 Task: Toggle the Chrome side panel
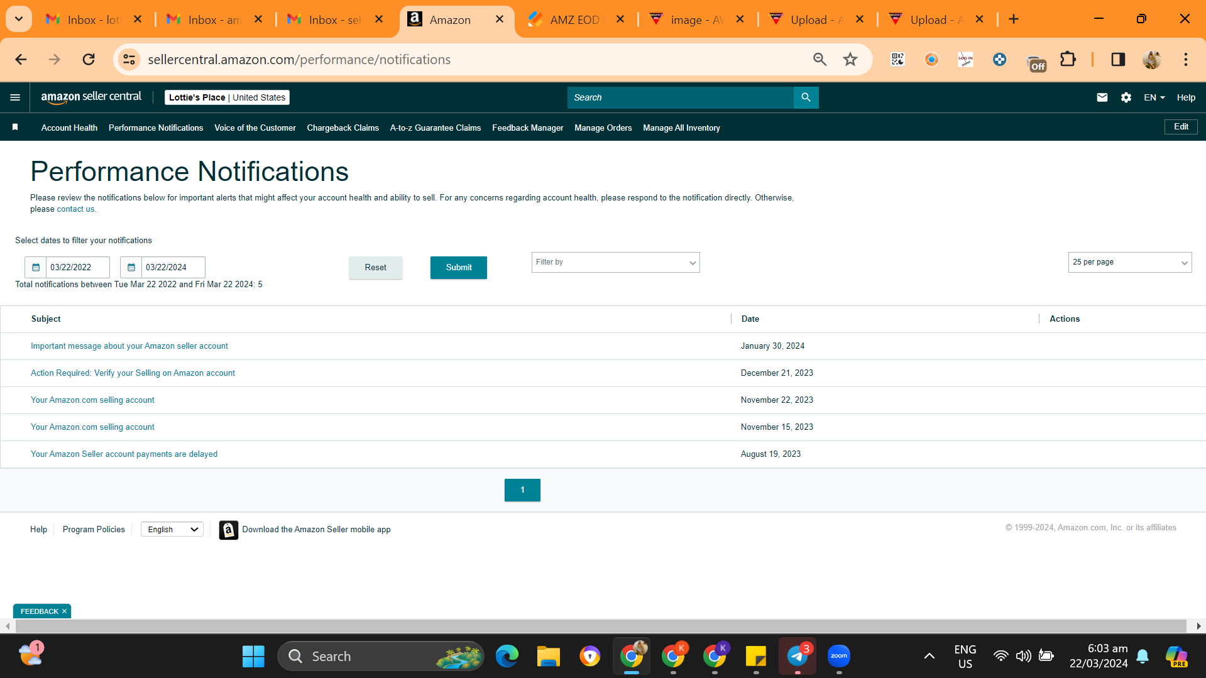(x=1118, y=59)
